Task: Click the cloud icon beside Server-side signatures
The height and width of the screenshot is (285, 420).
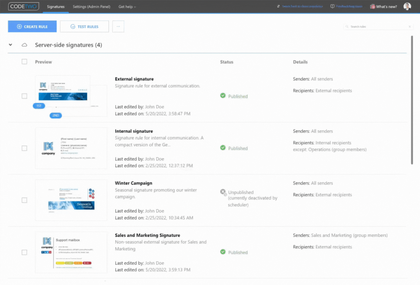Action: [x=24, y=45]
